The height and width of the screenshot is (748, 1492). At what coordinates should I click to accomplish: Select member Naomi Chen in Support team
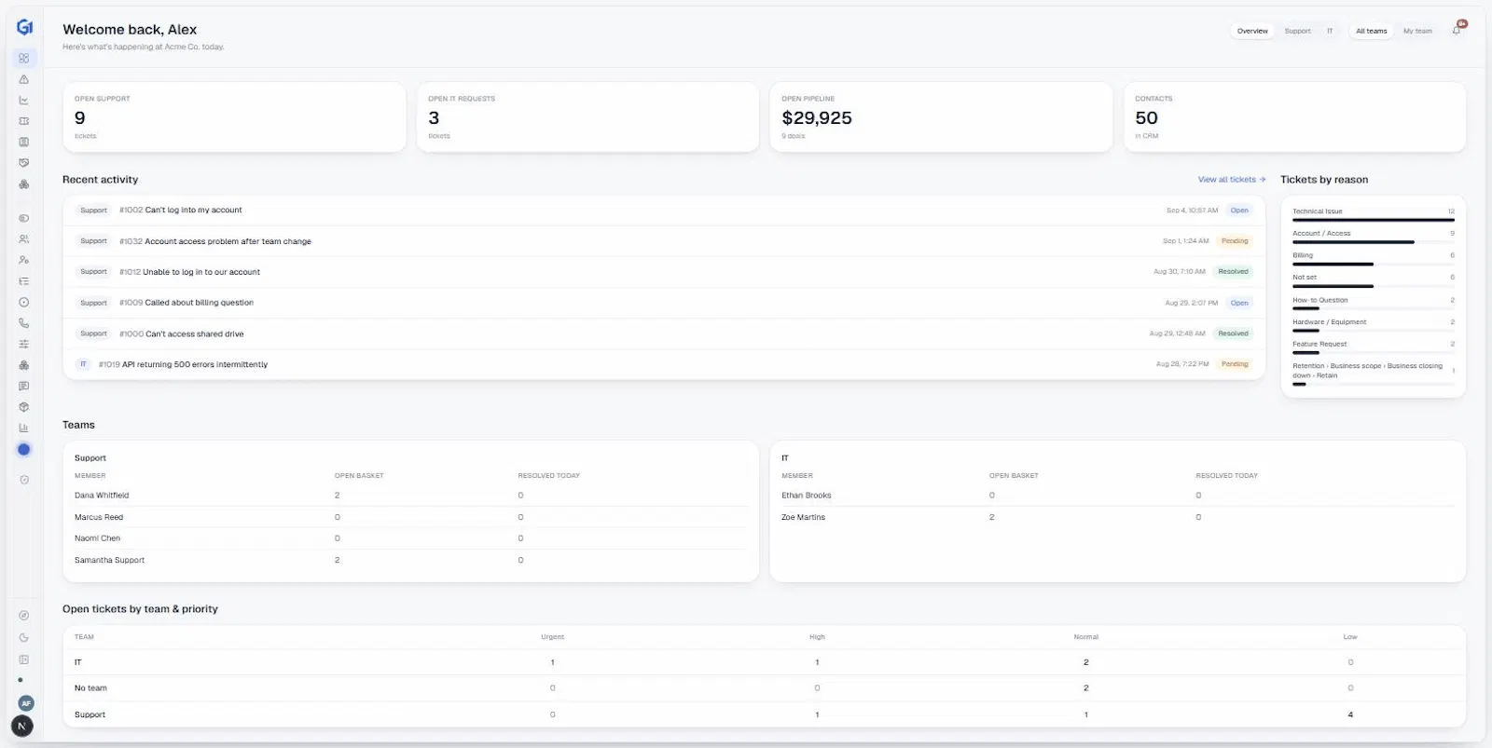97,538
